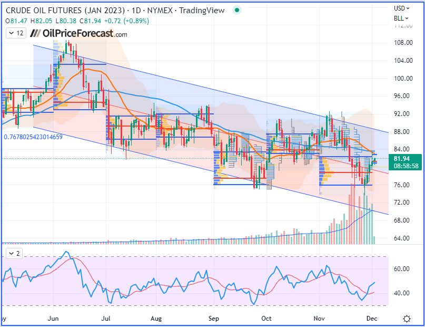Click the 100.00 price scale label
The height and width of the screenshot is (327, 425).
[x=403, y=79]
